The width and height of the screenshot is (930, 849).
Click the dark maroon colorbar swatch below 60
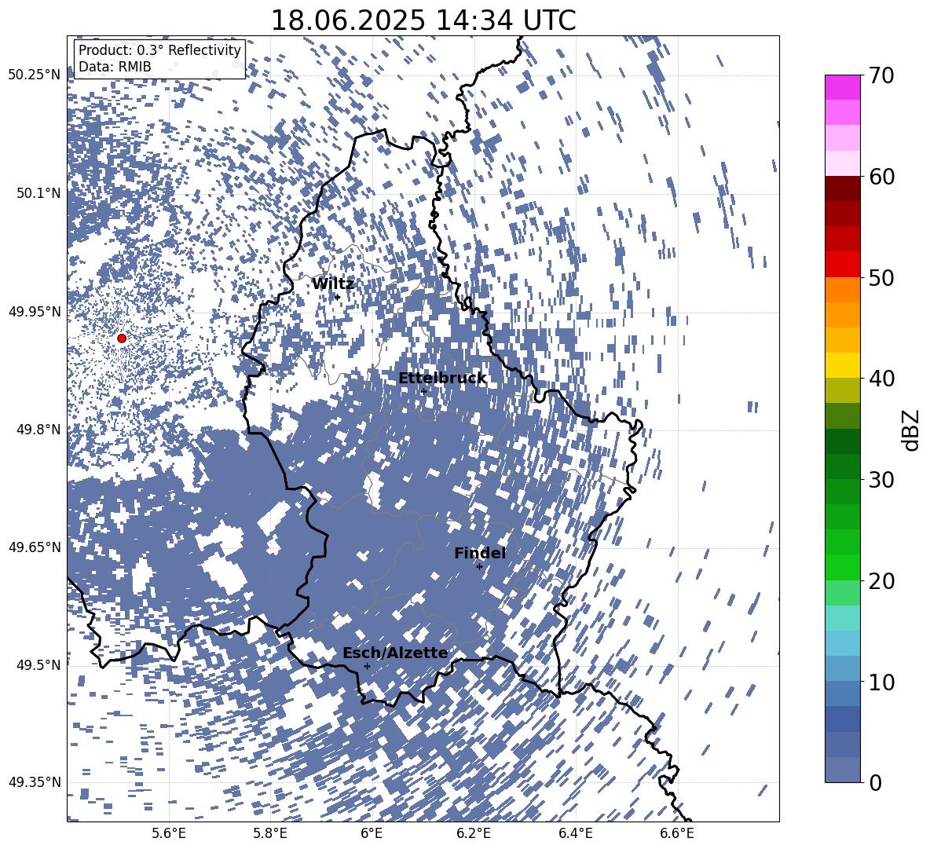[842, 188]
